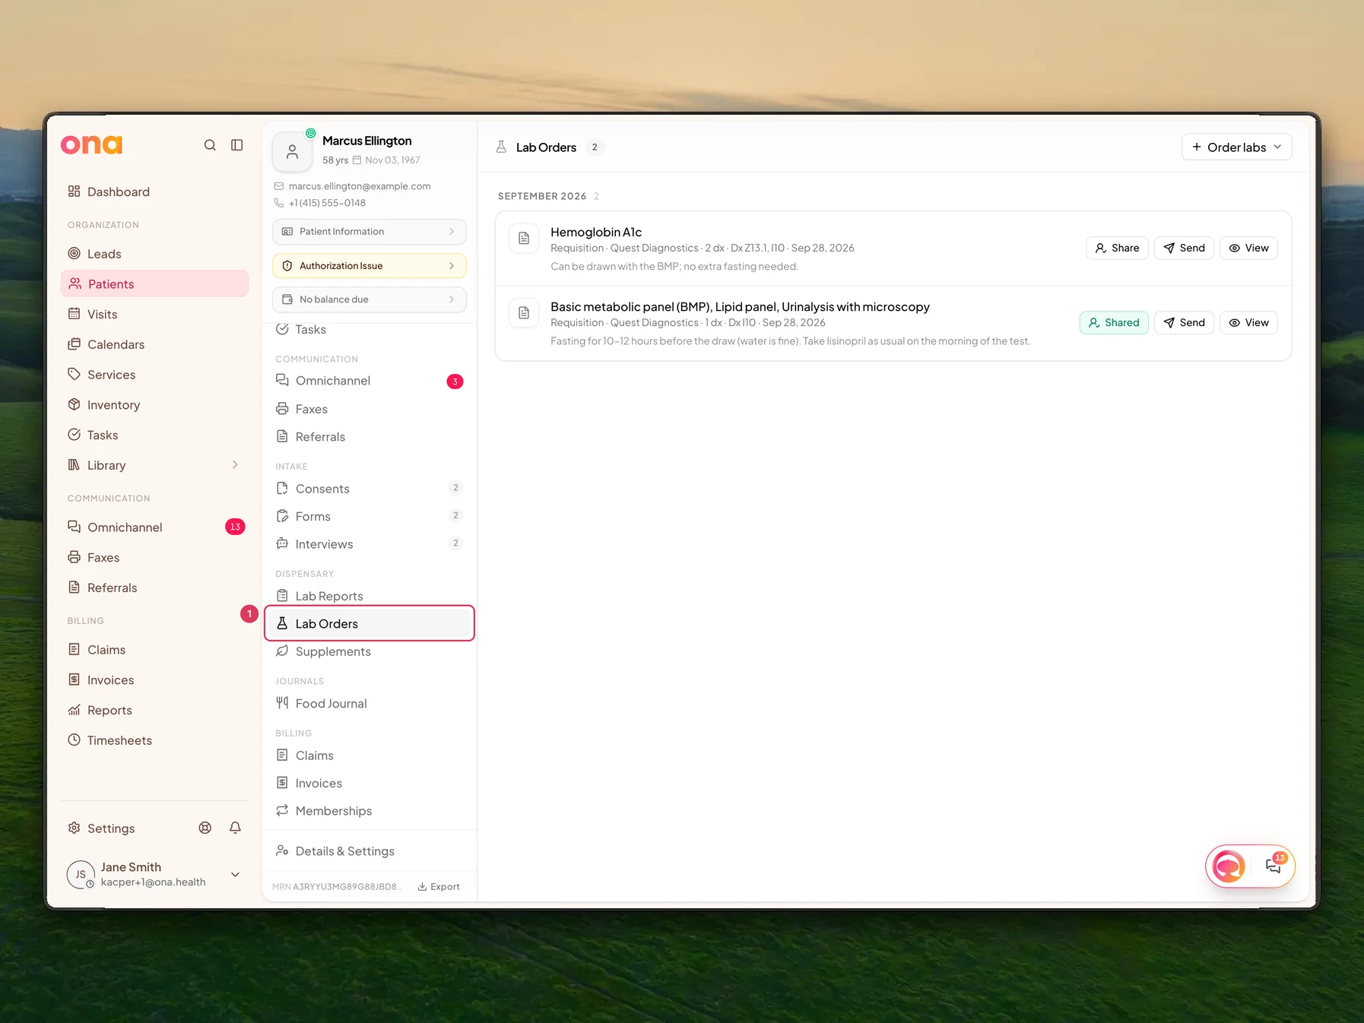Open the assistant chat bubble icon

point(1229,866)
